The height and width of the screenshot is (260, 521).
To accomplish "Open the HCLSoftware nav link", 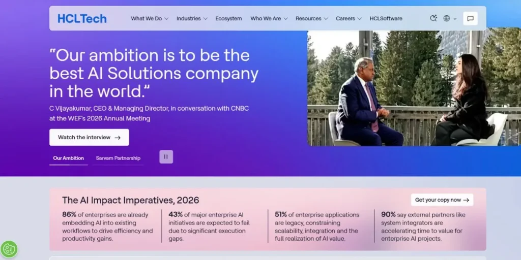I will (x=386, y=19).
